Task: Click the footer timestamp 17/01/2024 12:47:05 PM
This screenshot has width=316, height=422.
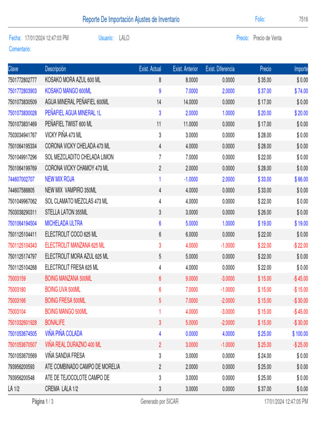Action: [x=286, y=401]
